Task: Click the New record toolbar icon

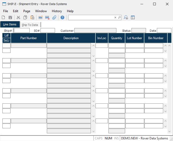Action: [x=3, y=17]
